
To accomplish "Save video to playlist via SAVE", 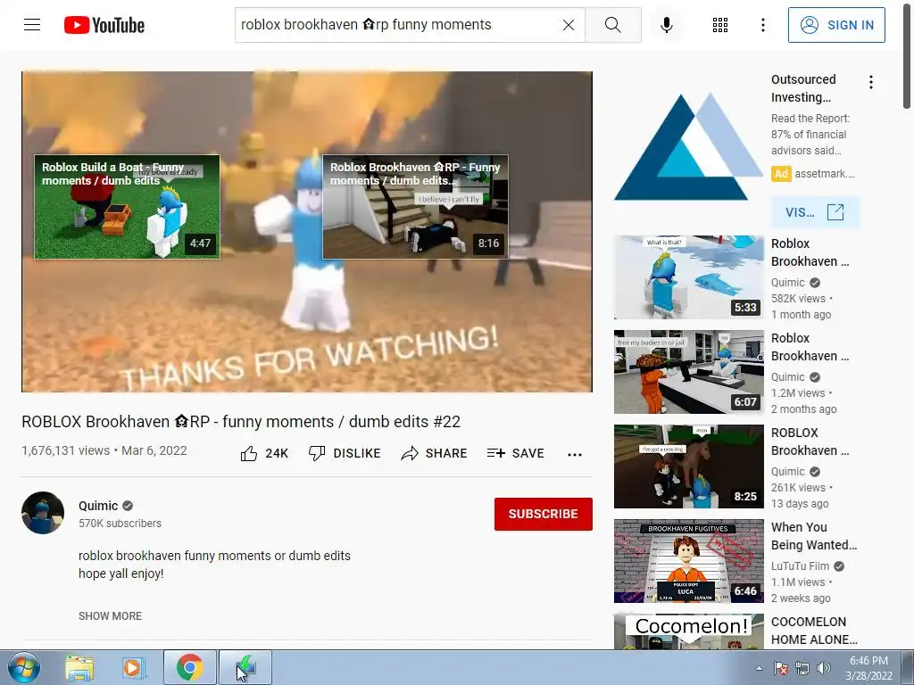I will (x=515, y=453).
